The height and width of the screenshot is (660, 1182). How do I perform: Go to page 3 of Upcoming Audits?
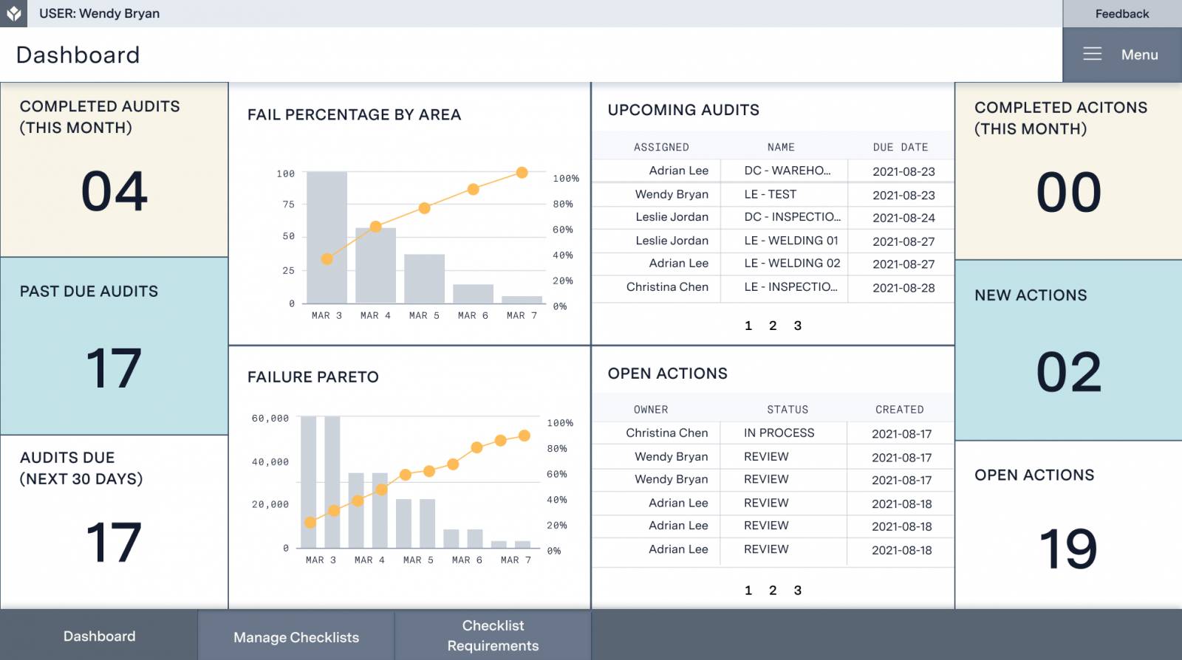coord(797,326)
